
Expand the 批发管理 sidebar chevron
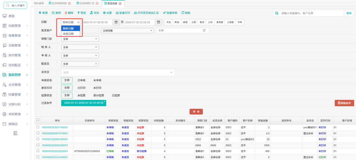pos(27,75)
